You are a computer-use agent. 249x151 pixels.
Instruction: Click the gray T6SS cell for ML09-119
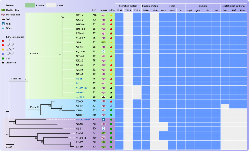click(137, 88)
